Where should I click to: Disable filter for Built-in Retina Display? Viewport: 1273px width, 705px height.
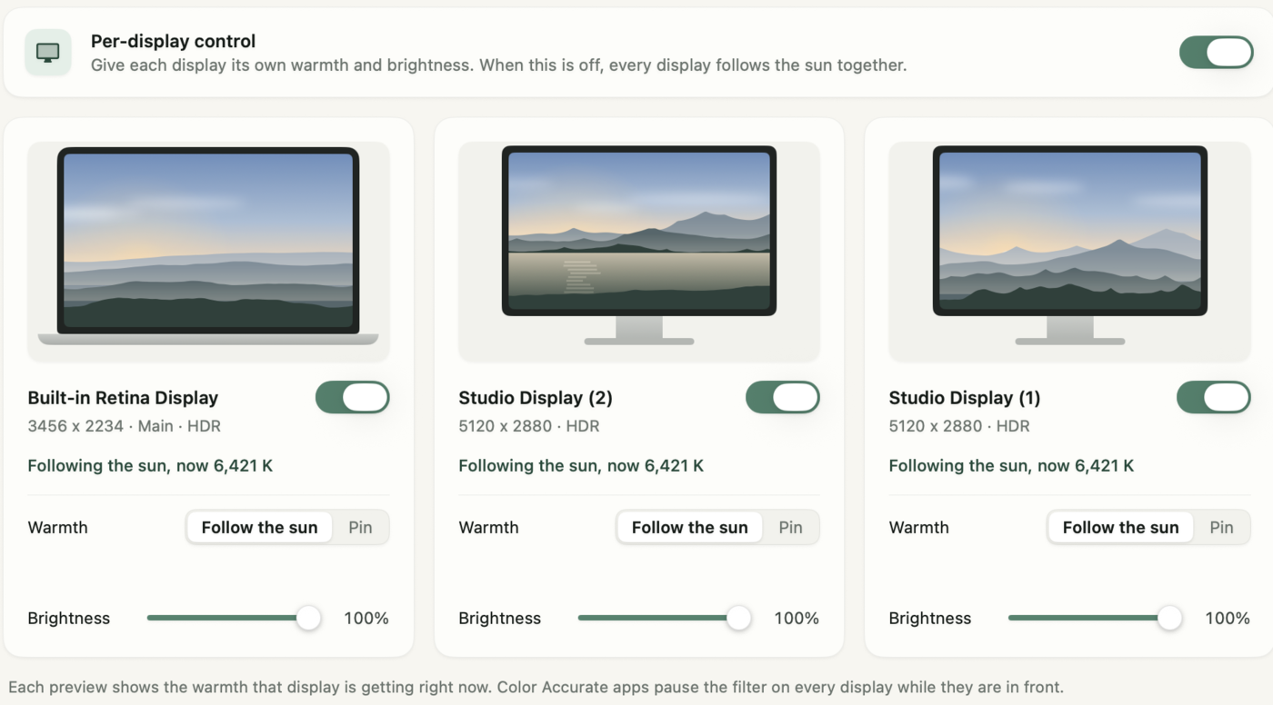352,397
